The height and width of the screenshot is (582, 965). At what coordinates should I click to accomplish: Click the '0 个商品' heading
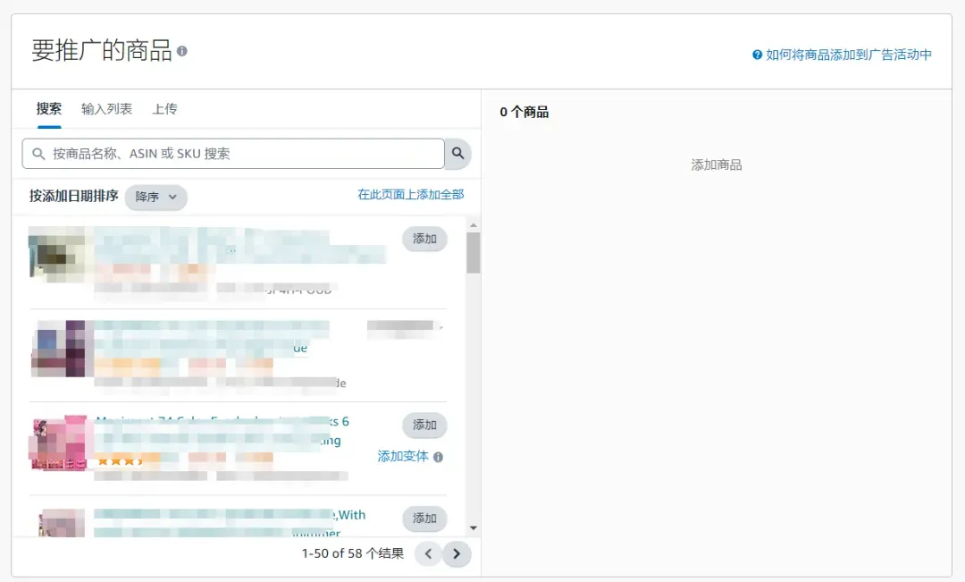tap(524, 112)
